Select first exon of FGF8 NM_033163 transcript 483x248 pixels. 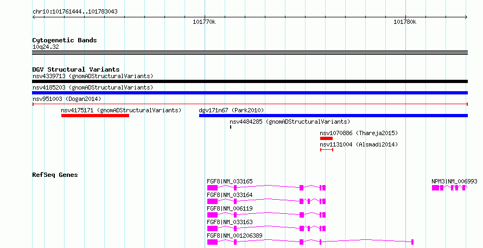pyautogui.click(x=212, y=228)
